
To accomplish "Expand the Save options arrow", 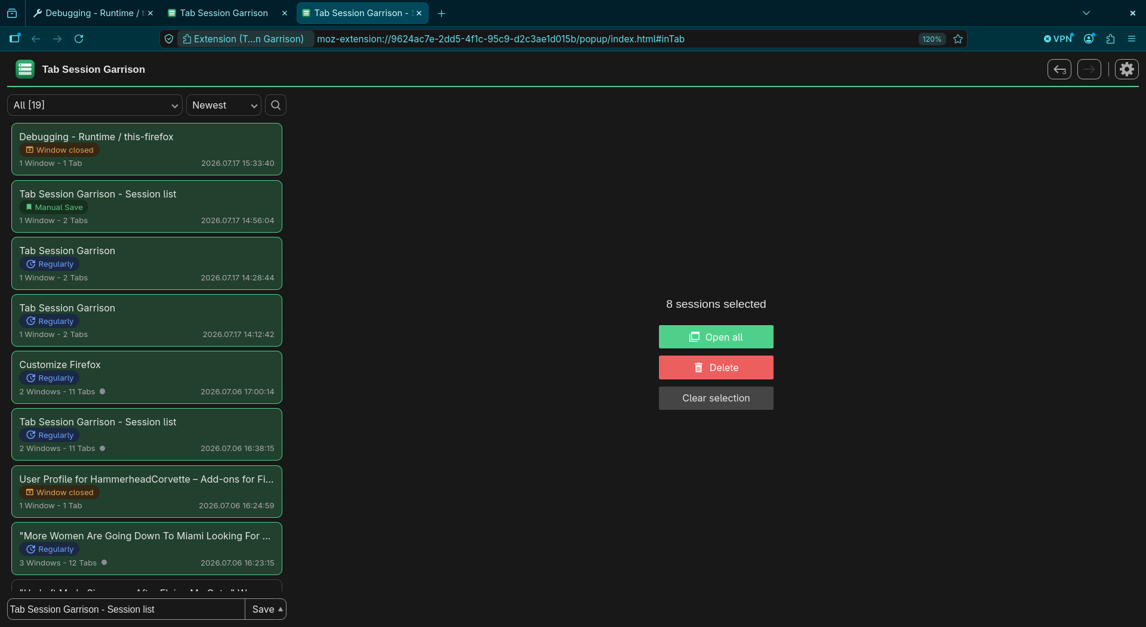I will coord(281,609).
